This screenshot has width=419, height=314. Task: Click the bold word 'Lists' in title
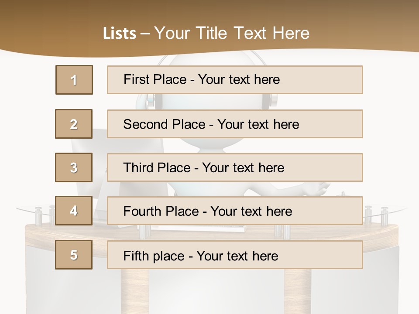pyautogui.click(x=120, y=34)
